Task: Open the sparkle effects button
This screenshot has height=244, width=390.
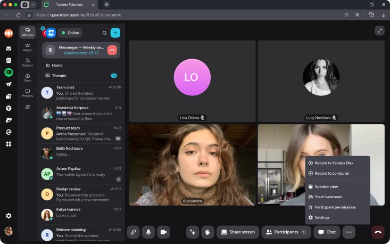Action: [x=193, y=232]
